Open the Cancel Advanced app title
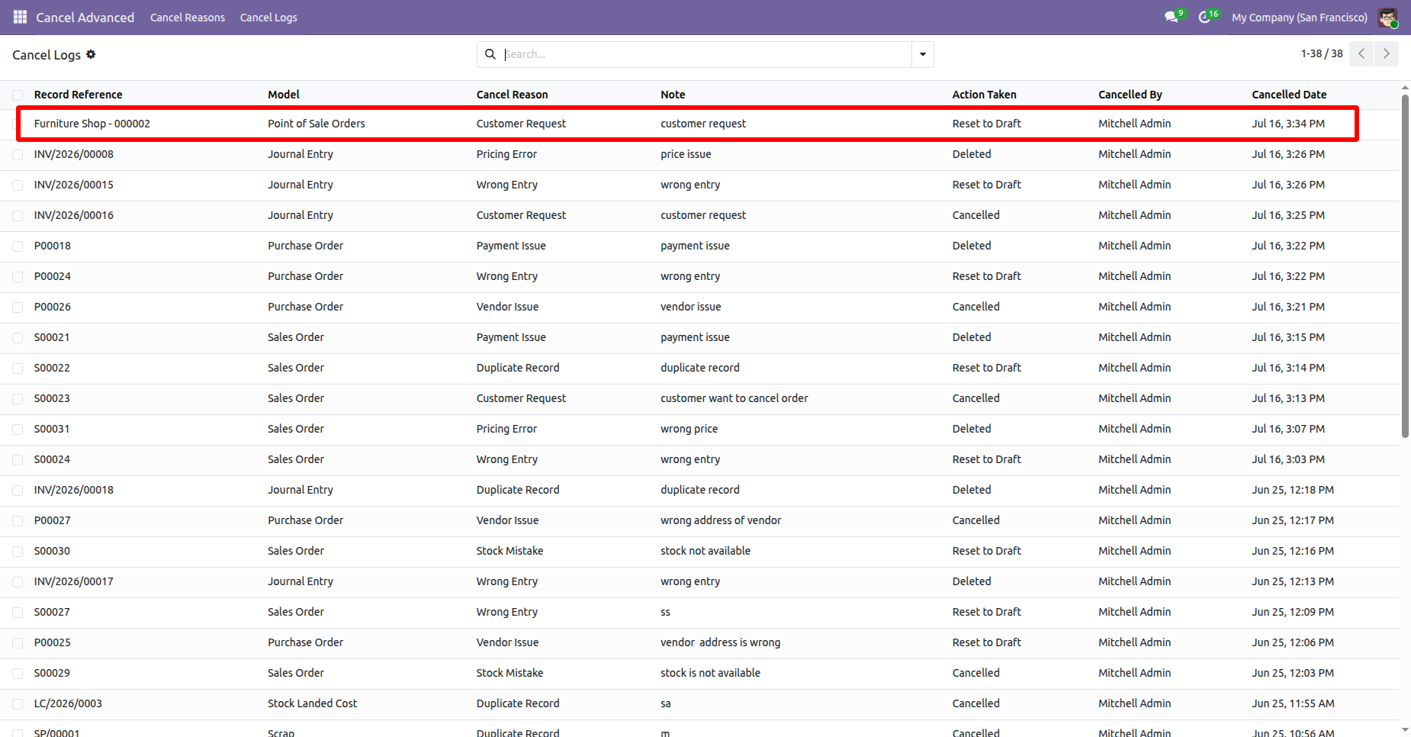 85,17
